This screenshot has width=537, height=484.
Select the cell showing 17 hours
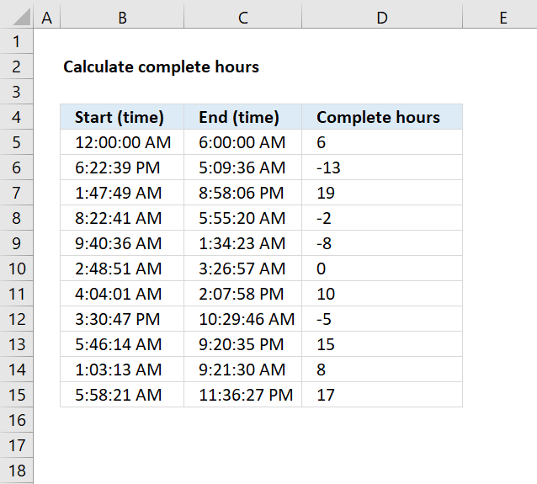[382, 395]
